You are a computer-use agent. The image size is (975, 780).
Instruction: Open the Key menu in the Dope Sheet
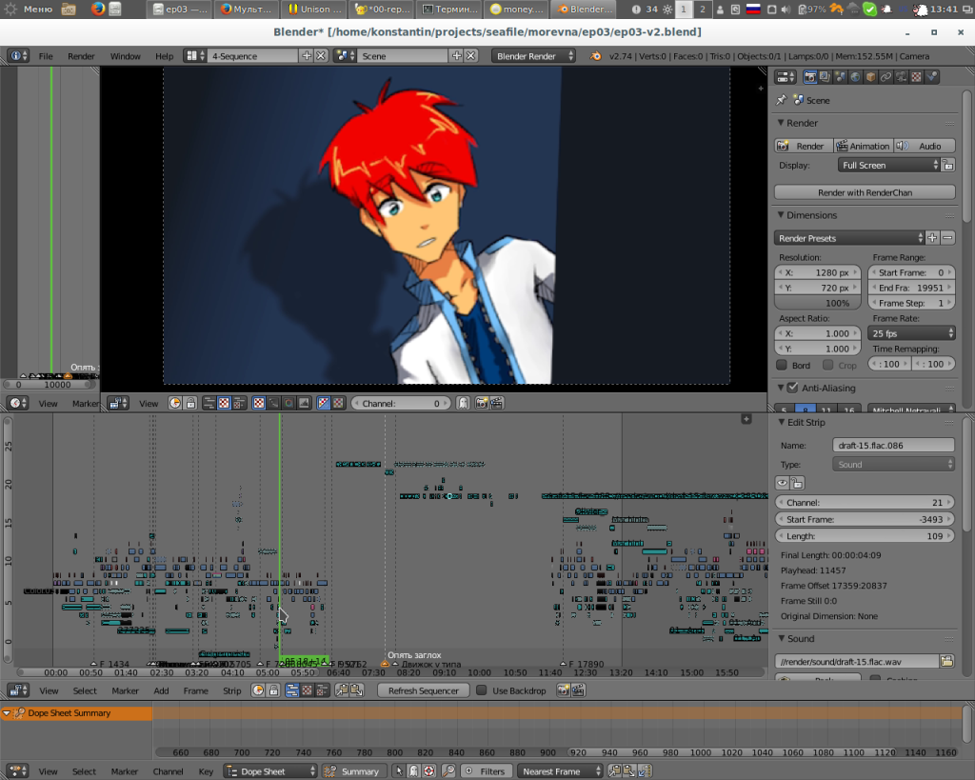206,771
